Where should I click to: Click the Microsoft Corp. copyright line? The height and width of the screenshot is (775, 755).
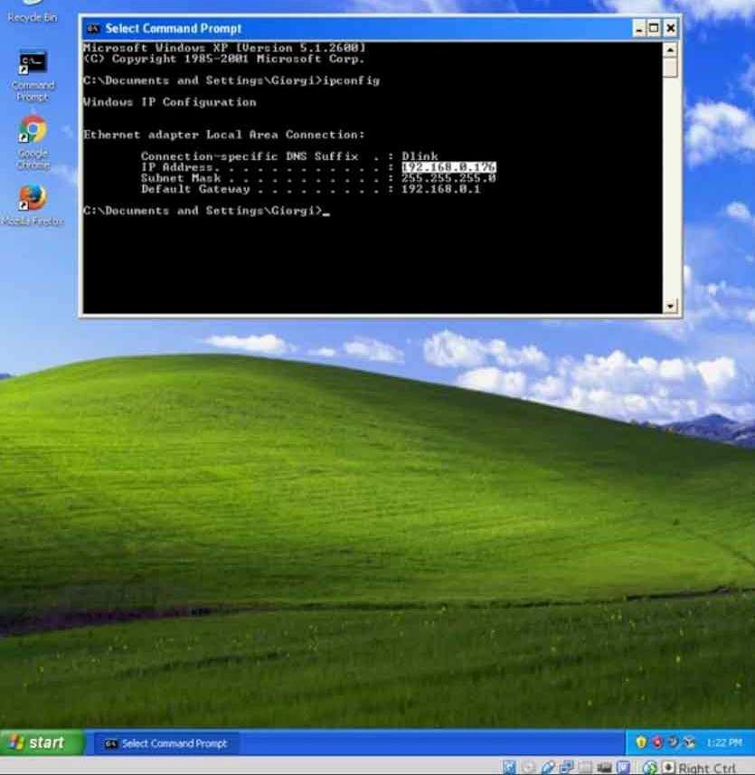[224, 59]
